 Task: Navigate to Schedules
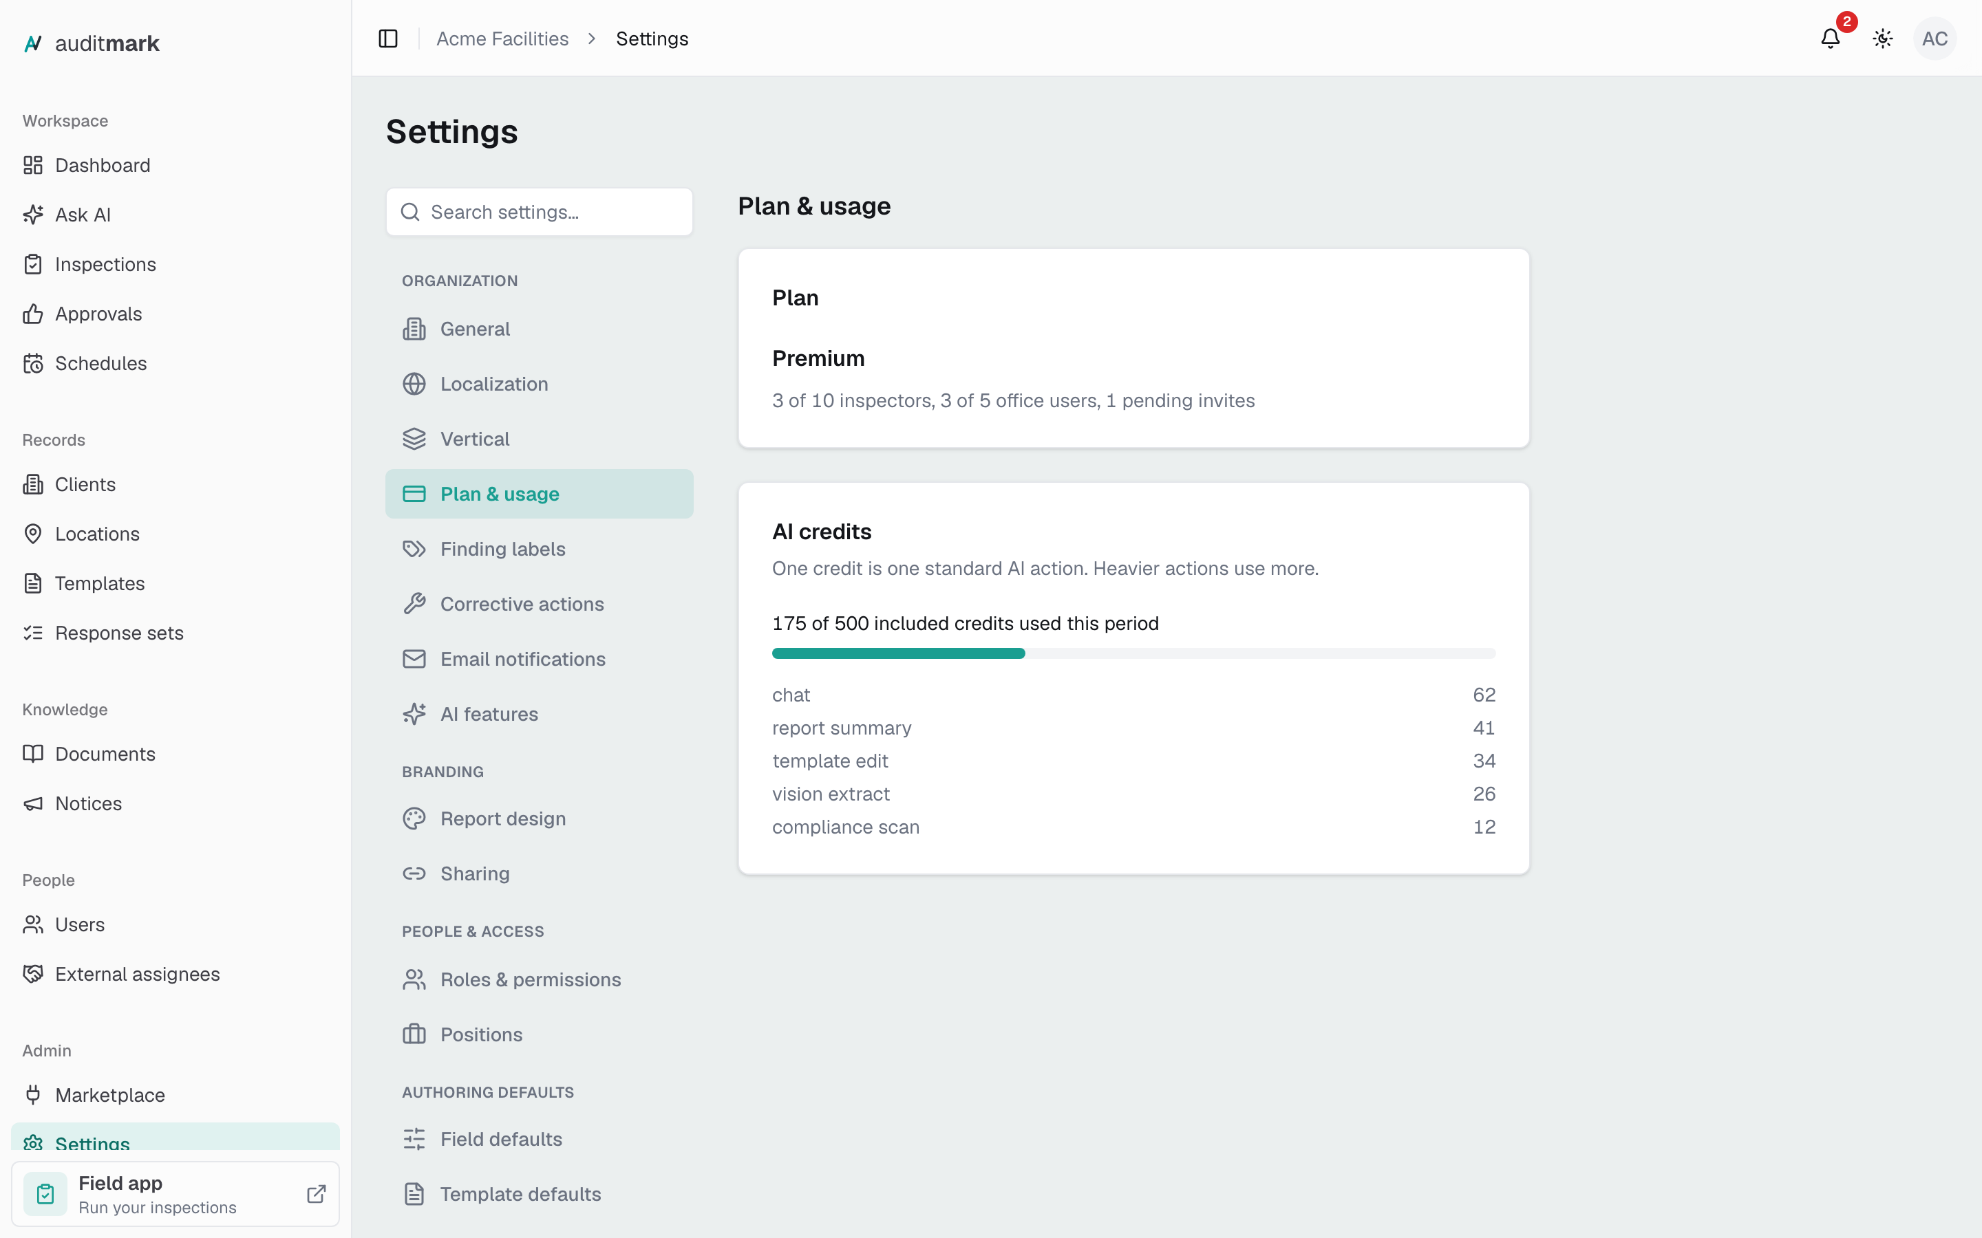point(175,364)
